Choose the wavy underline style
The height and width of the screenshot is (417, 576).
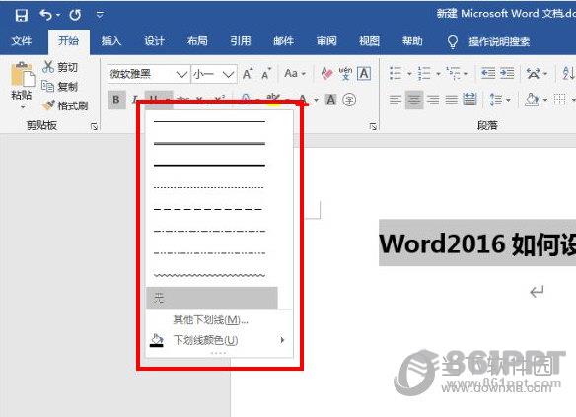[209, 275]
